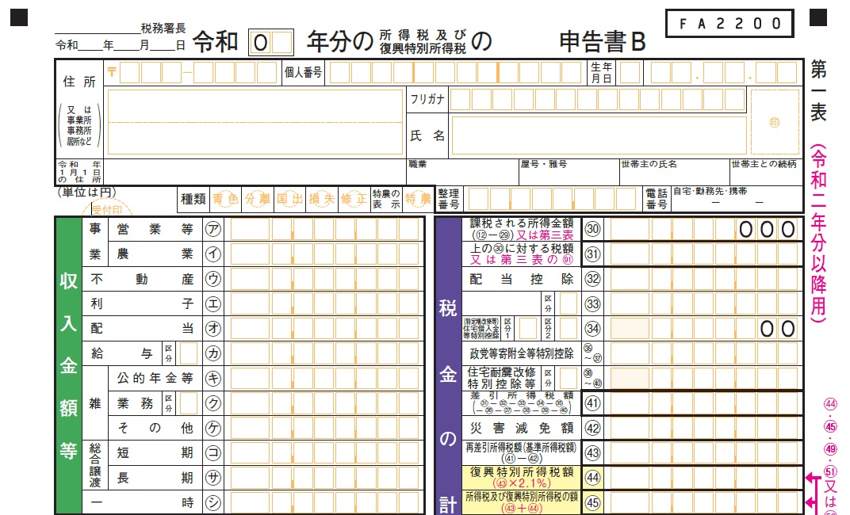This screenshot has width=850, height=515.
Task: Select the 特農 option beside 特農の表示
Action: pos(418,200)
